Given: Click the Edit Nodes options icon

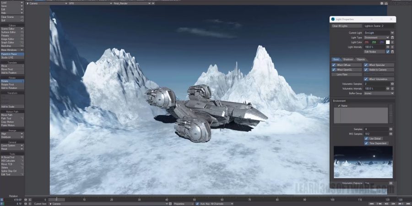Looking at the screenshot, I should (x=392, y=52).
